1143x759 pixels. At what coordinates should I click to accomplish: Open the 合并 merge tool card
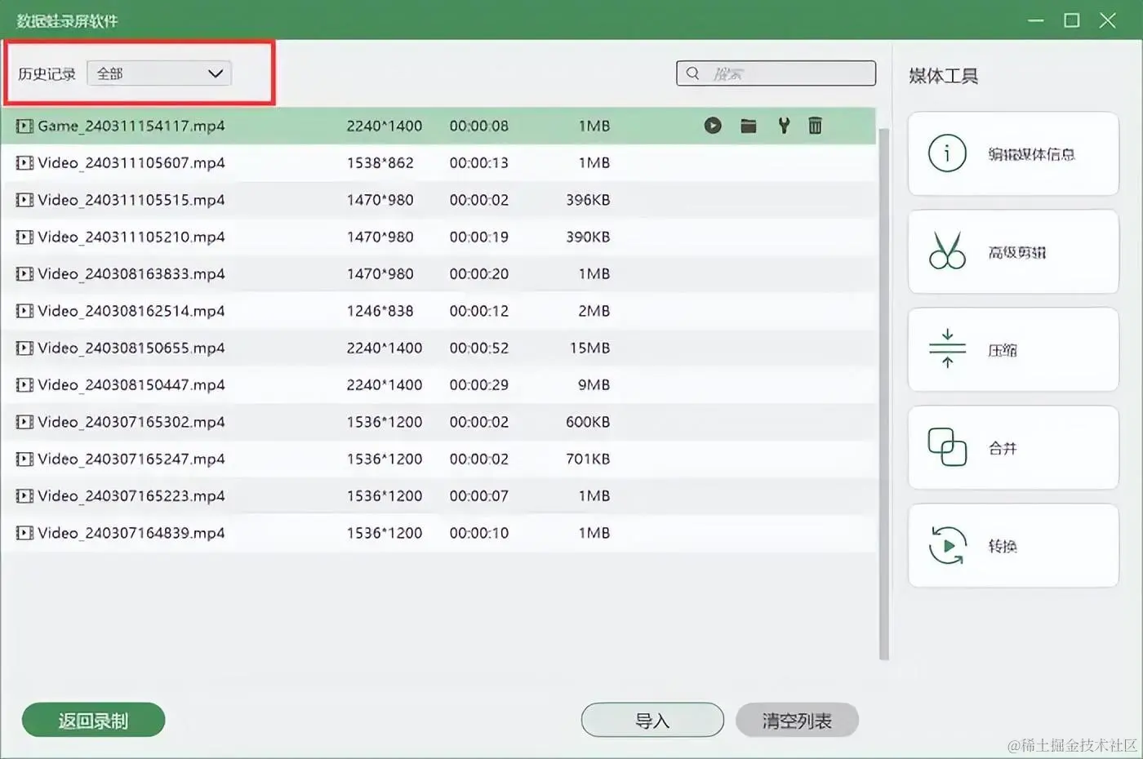click(1013, 447)
